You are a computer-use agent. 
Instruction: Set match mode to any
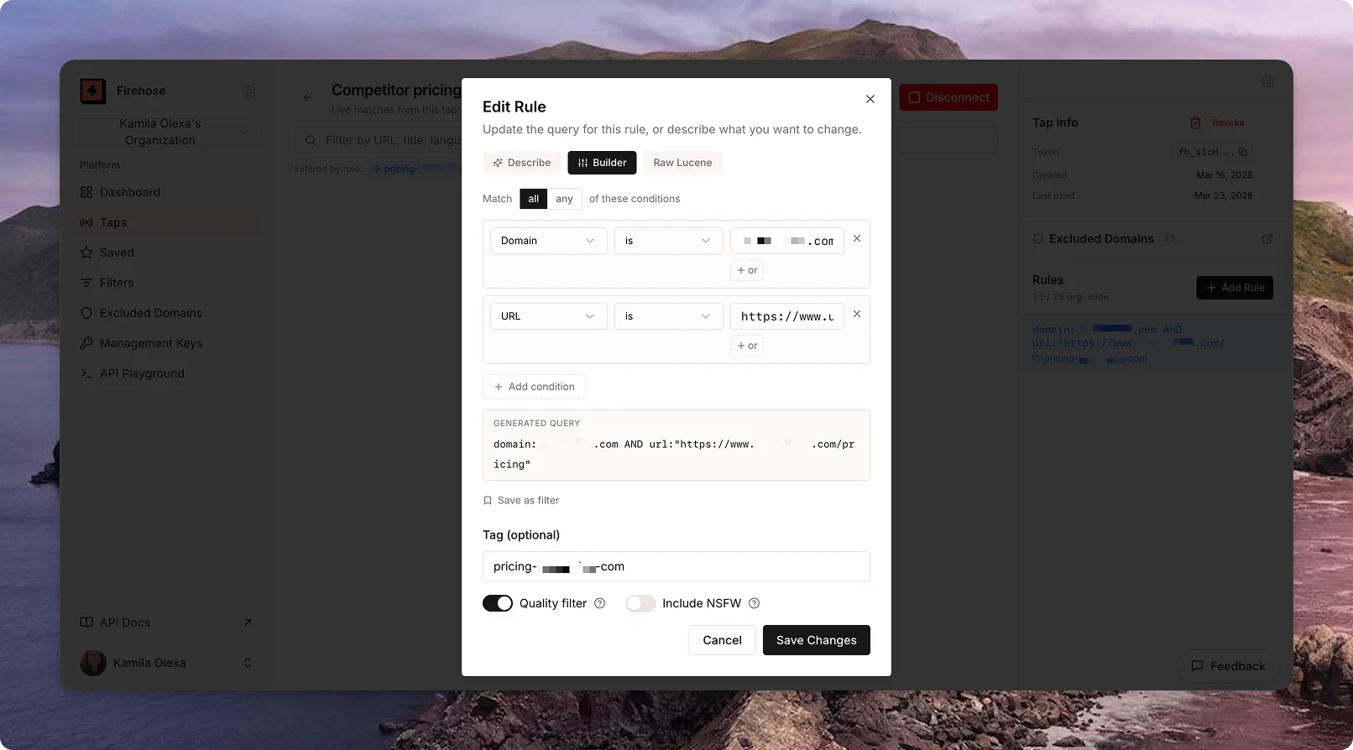coord(564,199)
